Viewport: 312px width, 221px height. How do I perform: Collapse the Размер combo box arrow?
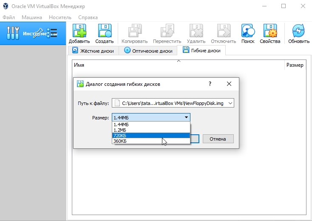click(186, 117)
